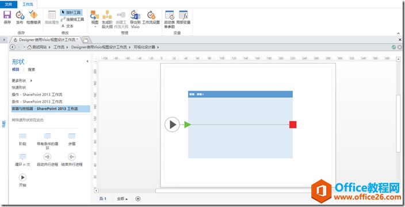
Task: Run 检查错误 to check for errors
Action: (33, 17)
